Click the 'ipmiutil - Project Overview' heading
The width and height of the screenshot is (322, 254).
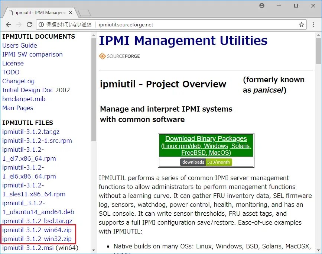tap(163, 84)
